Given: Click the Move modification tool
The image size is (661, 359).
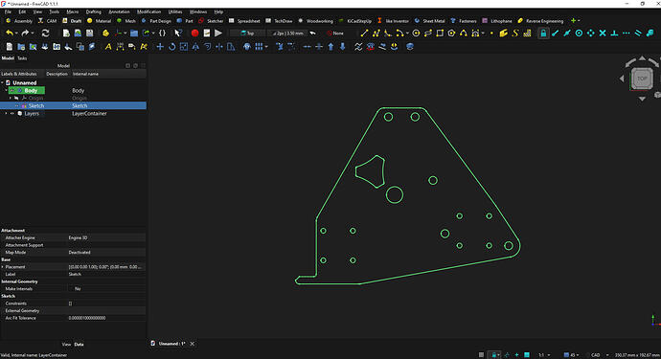Looking at the screenshot, I should click(x=160, y=47).
